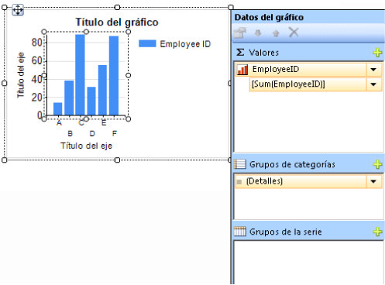Click the bar for category B
Screen dimensions: 385x285
point(69,98)
